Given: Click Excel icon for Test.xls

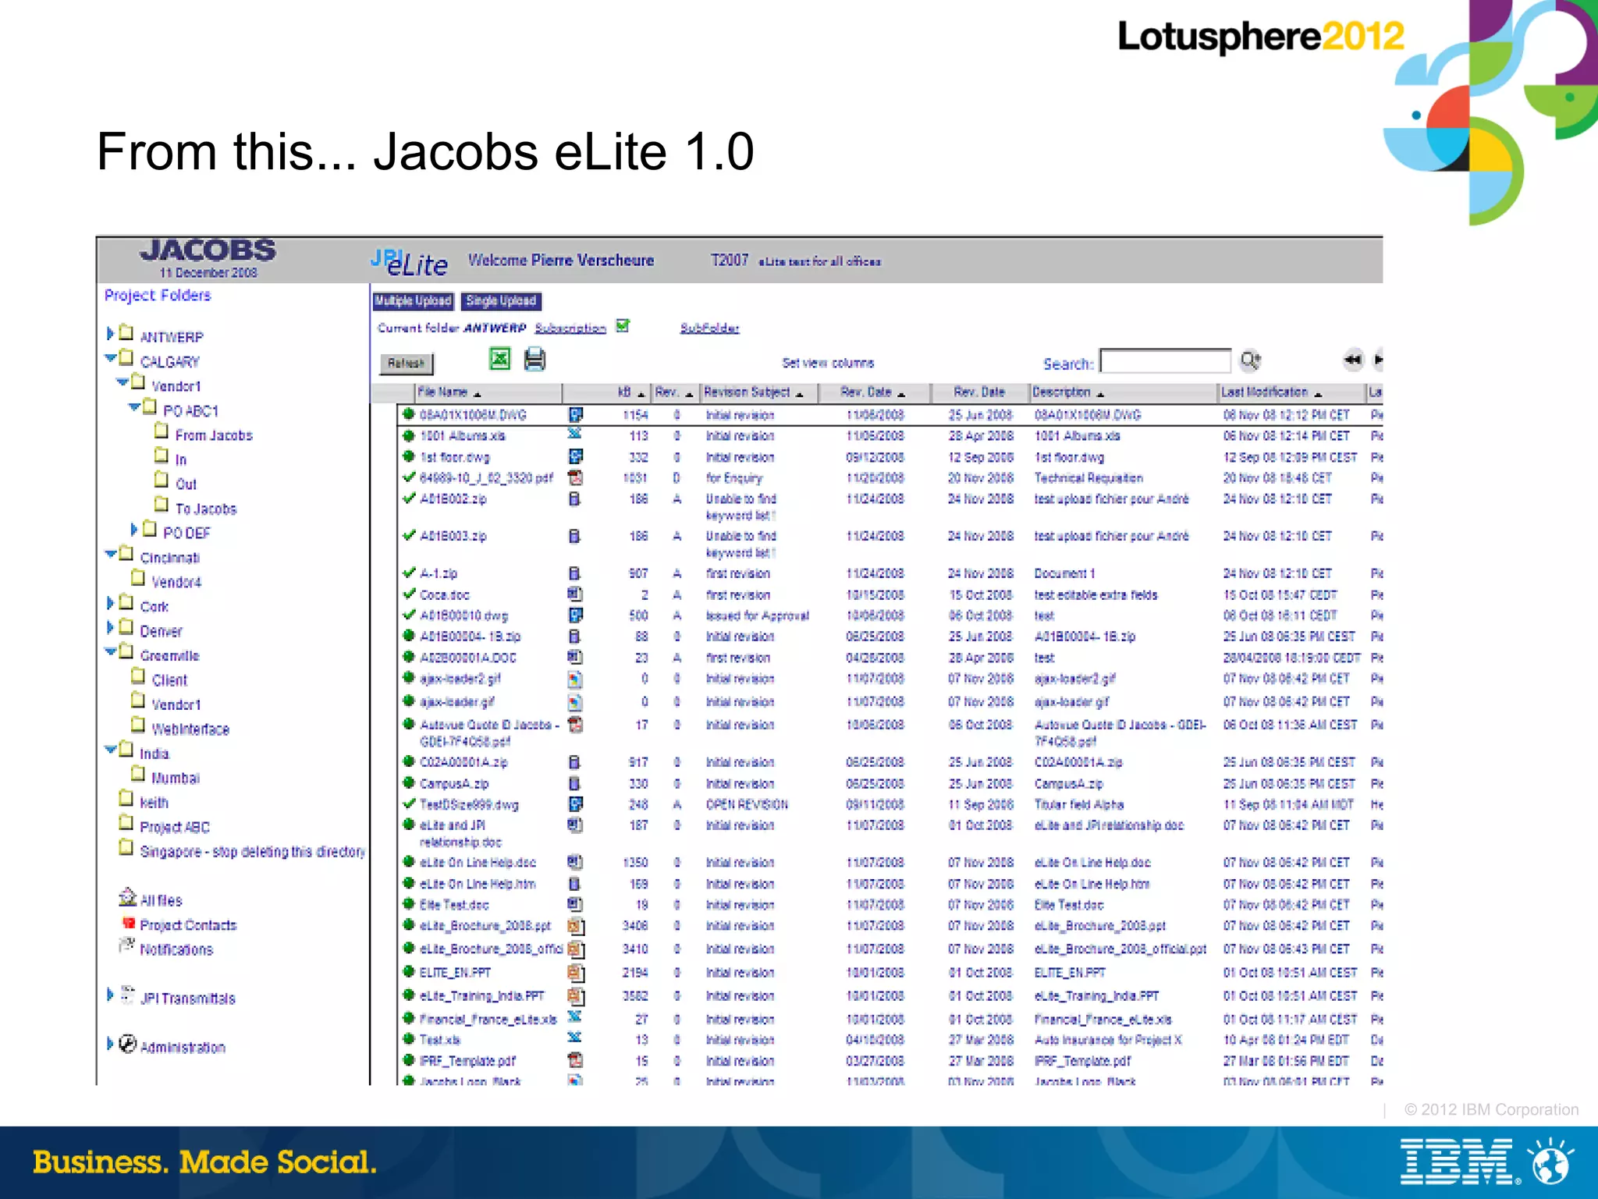Looking at the screenshot, I should [574, 1038].
